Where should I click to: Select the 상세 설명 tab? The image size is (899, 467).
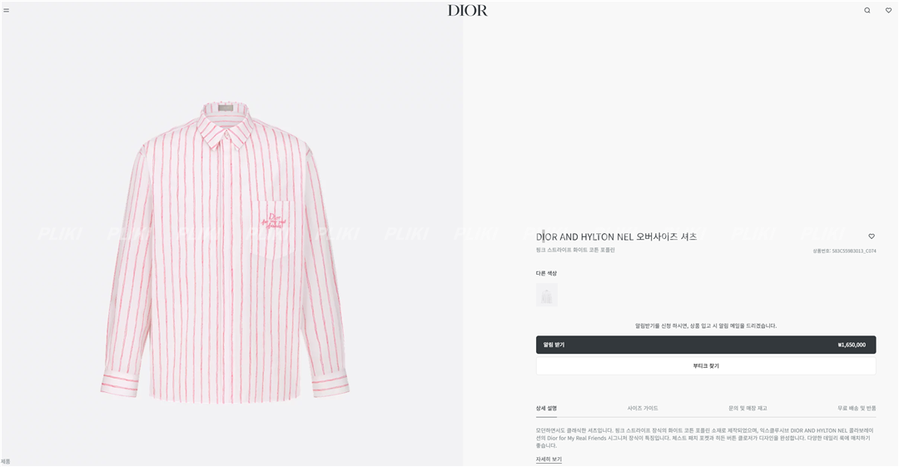(546, 409)
